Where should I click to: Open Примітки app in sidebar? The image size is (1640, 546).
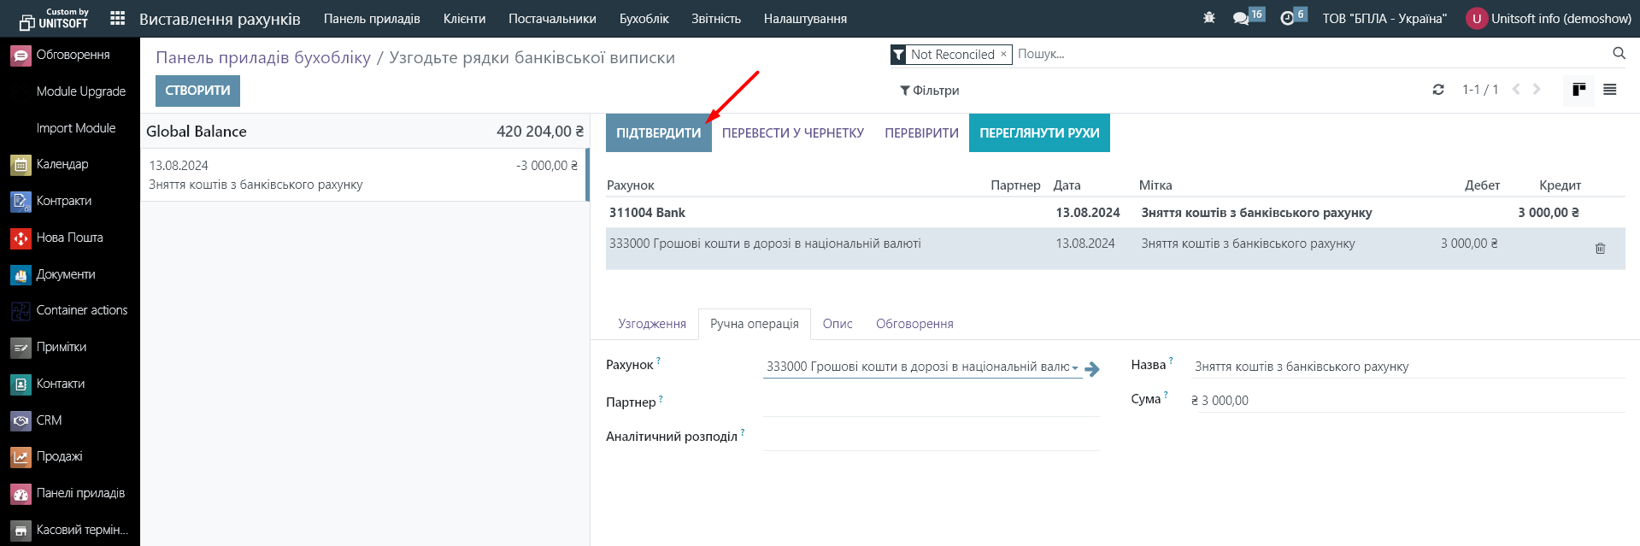pyautogui.click(x=70, y=347)
